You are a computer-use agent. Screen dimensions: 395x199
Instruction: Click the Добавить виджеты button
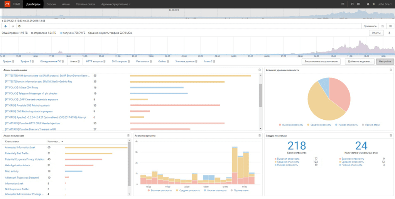coord(359,62)
